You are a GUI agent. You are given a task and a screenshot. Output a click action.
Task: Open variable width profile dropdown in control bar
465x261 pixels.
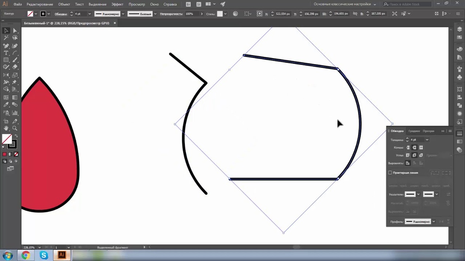coord(123,14)
